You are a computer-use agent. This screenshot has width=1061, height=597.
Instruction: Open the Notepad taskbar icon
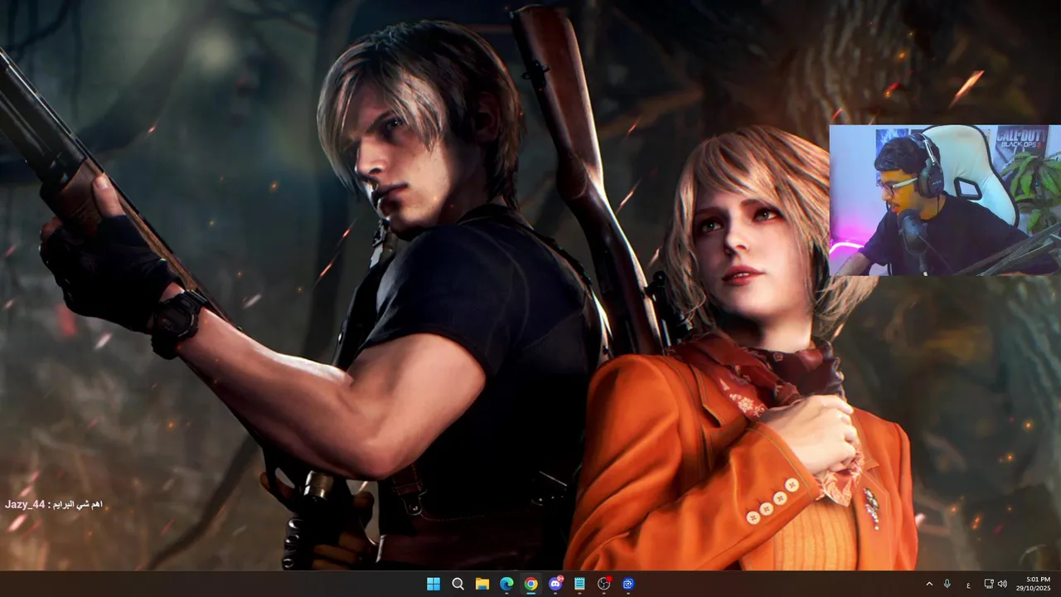(x=579, y=584)
